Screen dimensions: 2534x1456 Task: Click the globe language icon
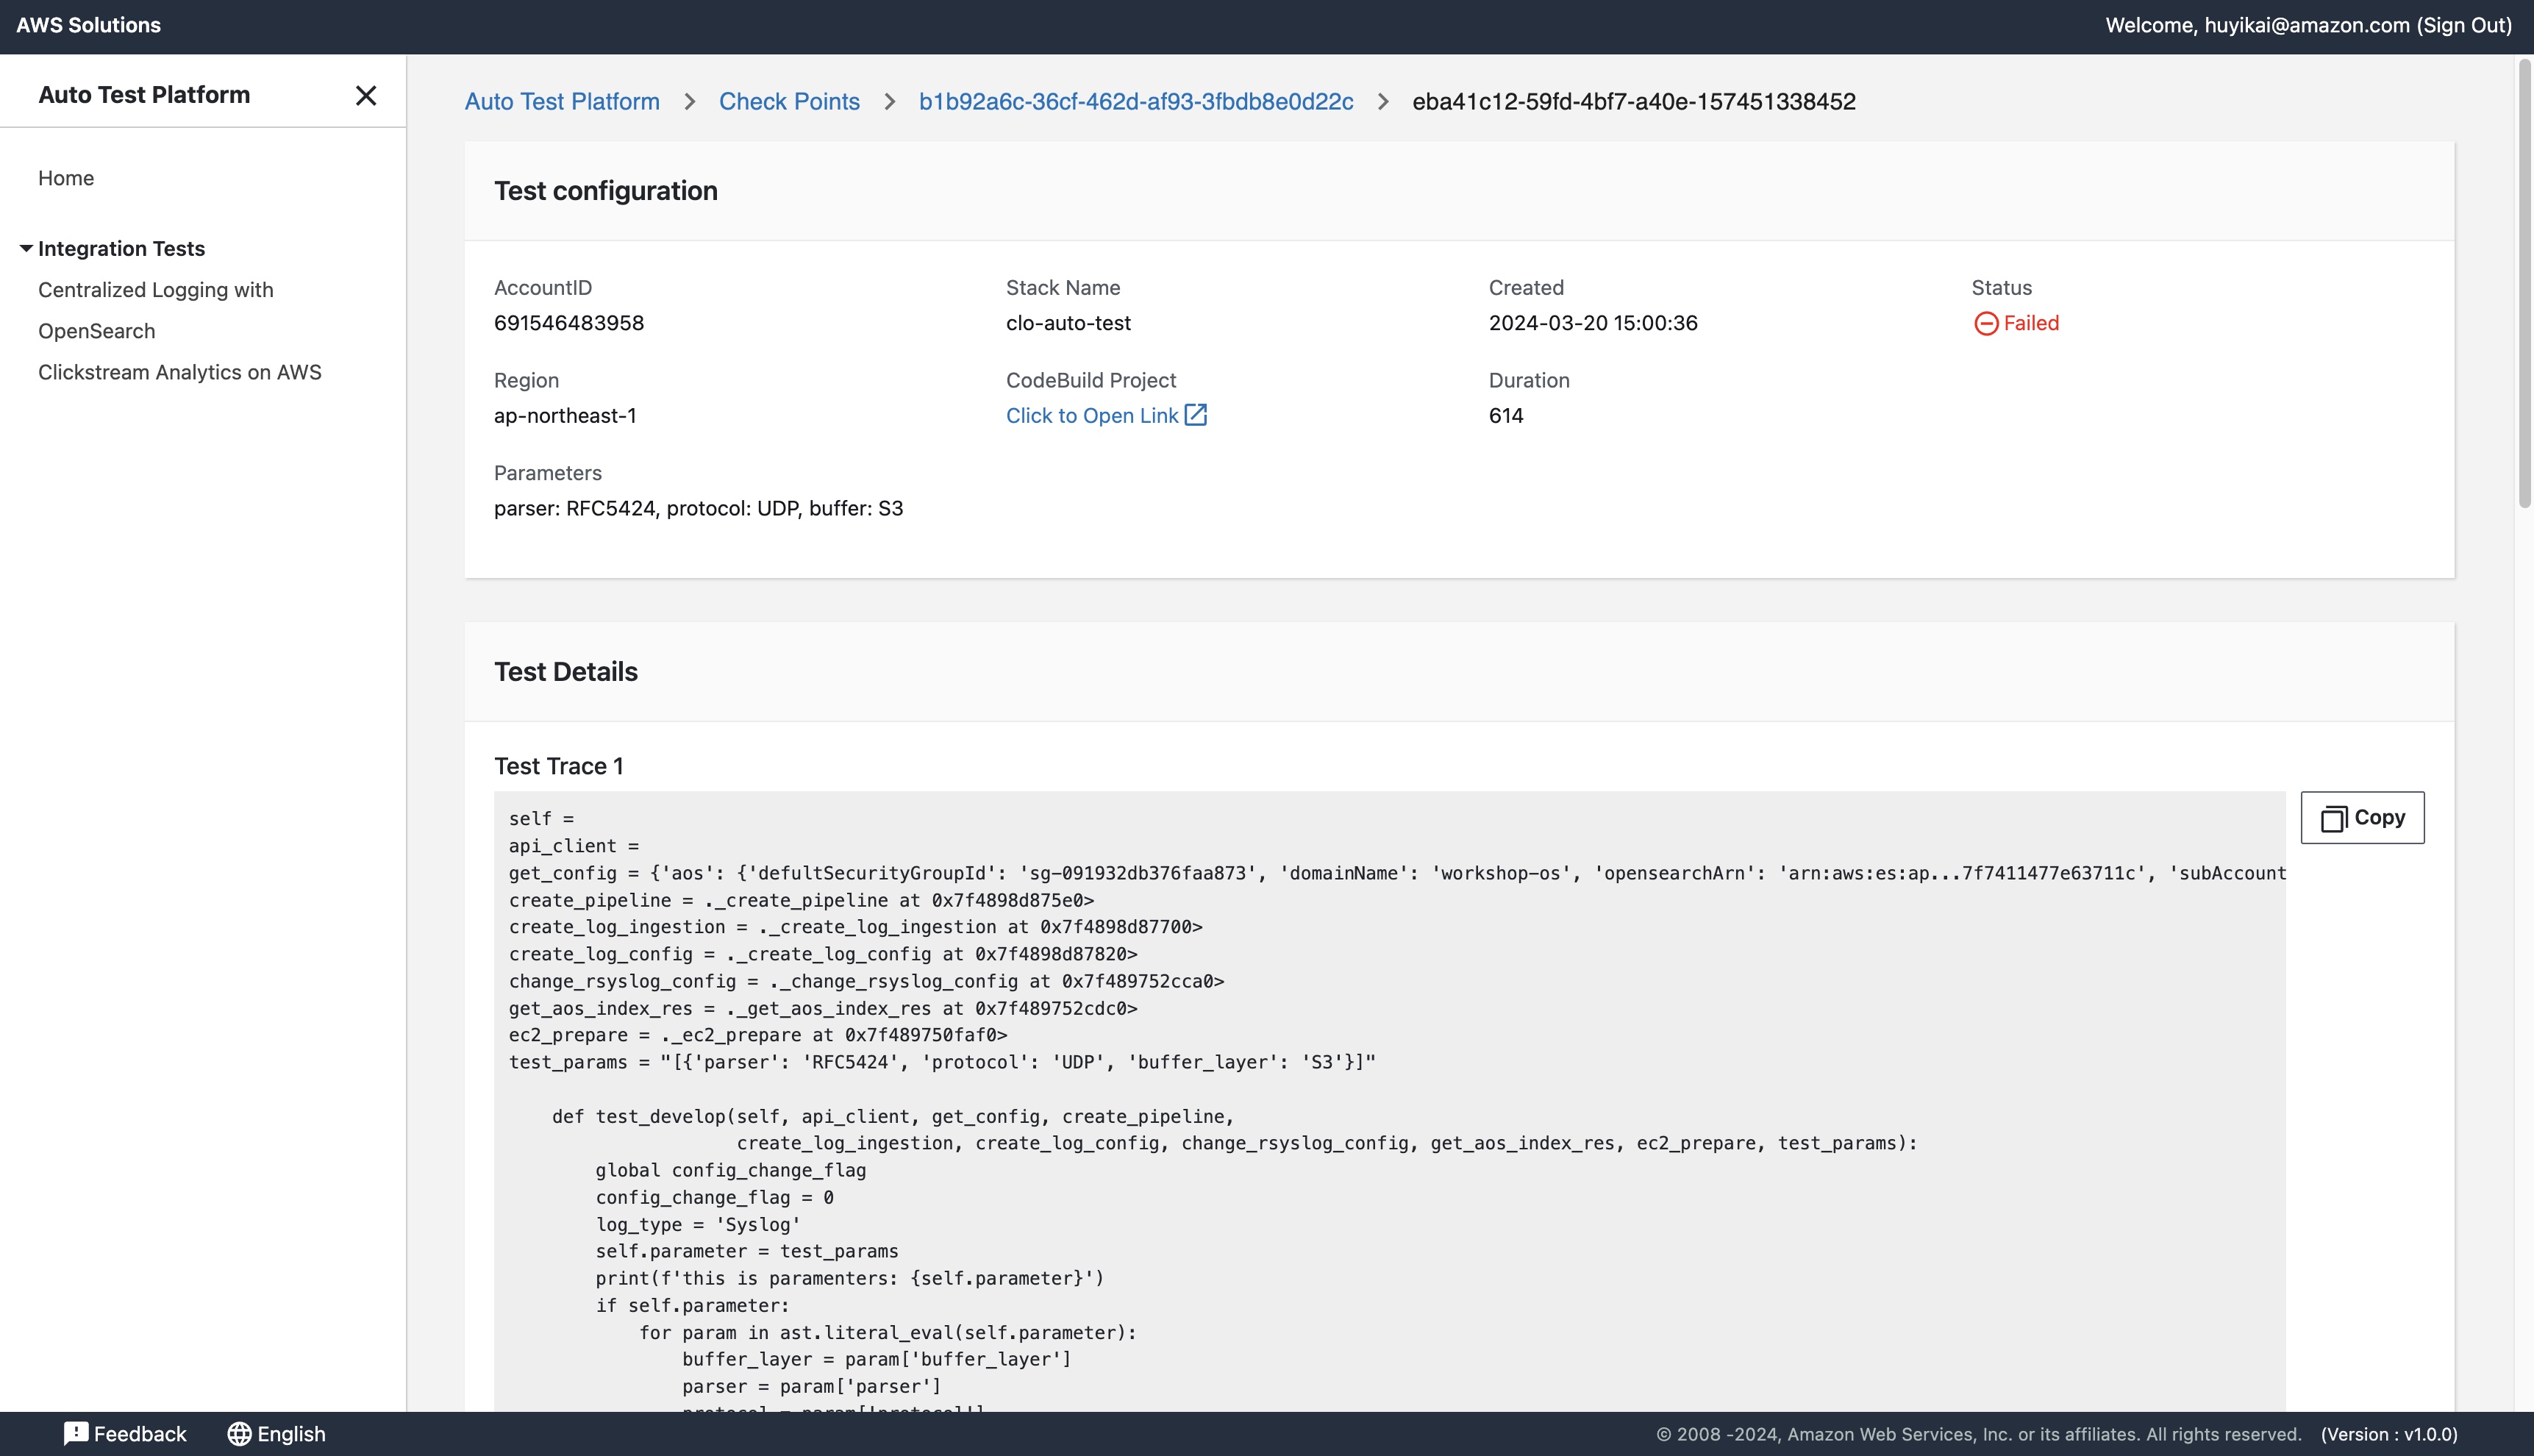[x=239, y=1433]
